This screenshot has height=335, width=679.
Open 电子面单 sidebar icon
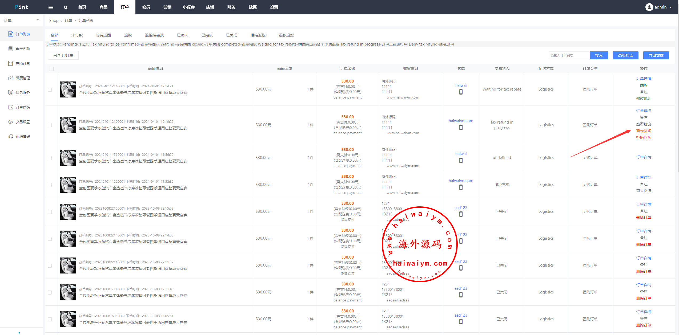[11, 48]
